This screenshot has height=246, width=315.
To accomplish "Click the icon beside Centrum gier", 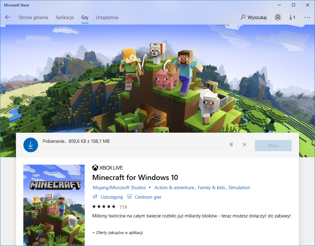I will (x=129, y=197).
